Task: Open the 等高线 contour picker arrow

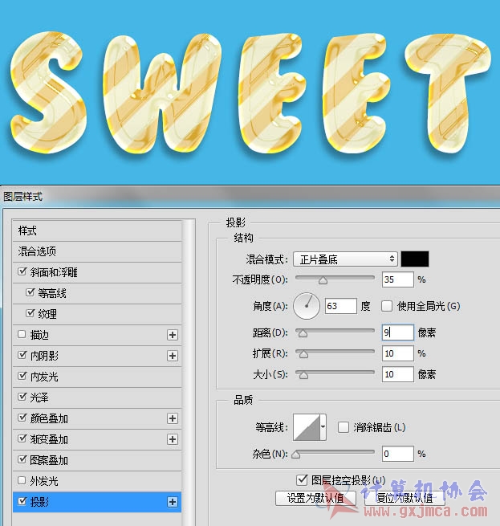Action: pos(323,427)
